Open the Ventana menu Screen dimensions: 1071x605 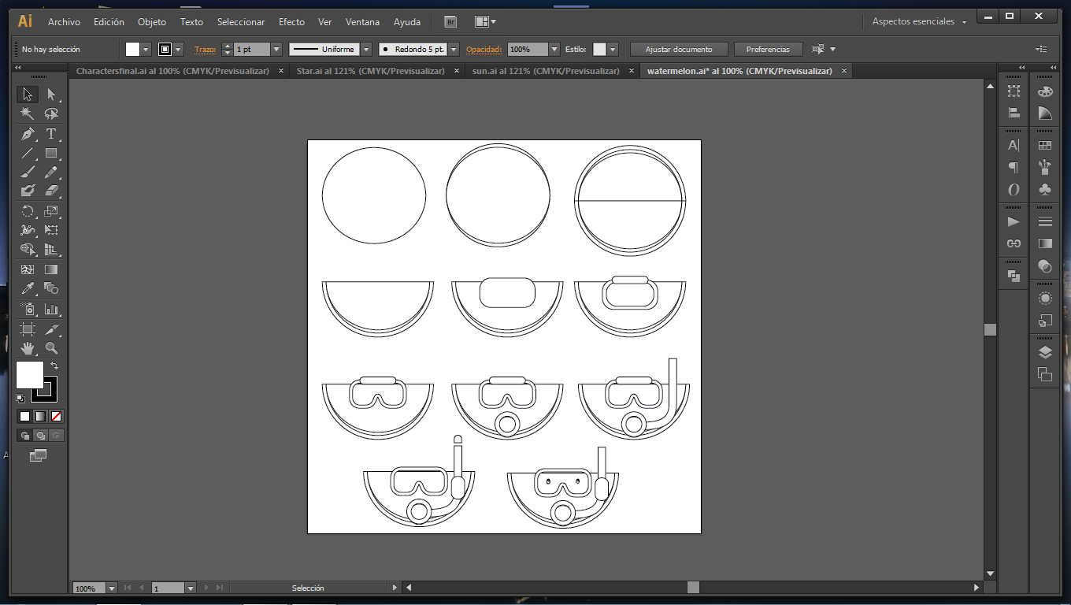[362, 22]
